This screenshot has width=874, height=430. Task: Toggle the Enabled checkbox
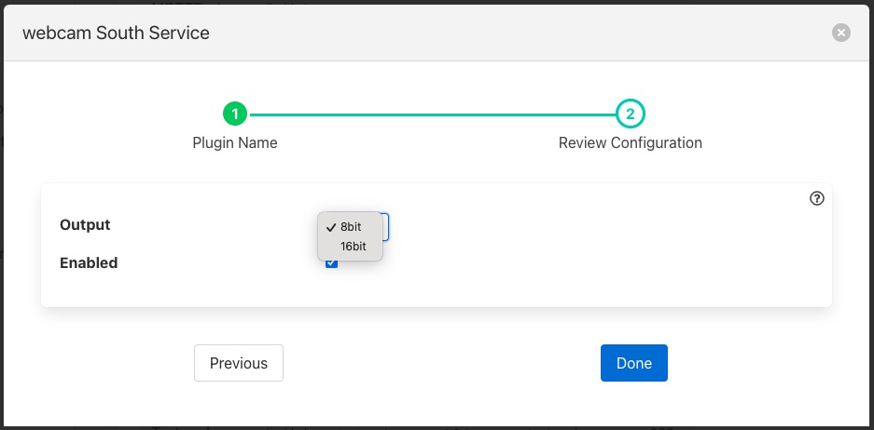(331, 264)
